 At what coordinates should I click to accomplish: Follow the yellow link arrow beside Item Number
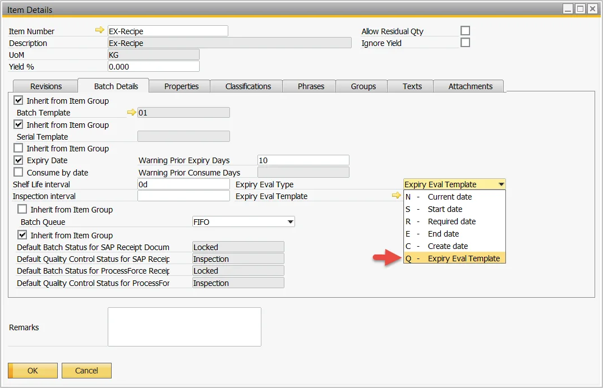tap(100, 30)
